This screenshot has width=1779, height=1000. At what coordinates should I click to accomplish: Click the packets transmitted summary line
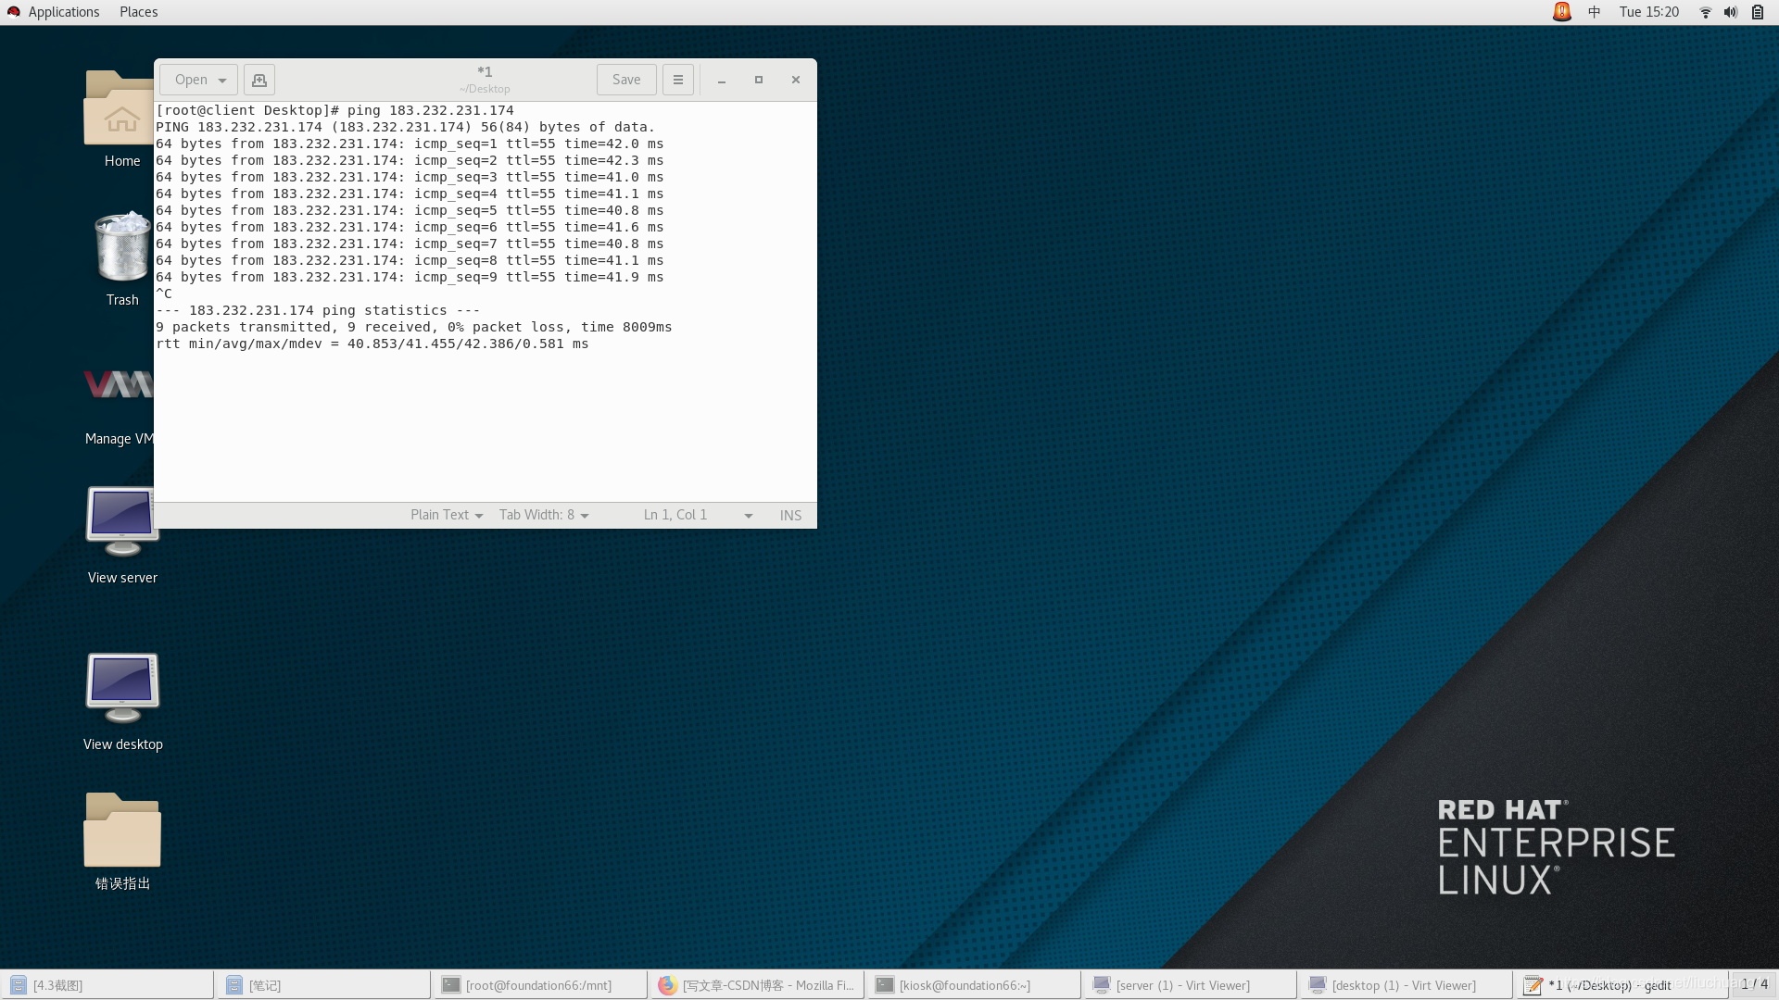coord(414,327)
